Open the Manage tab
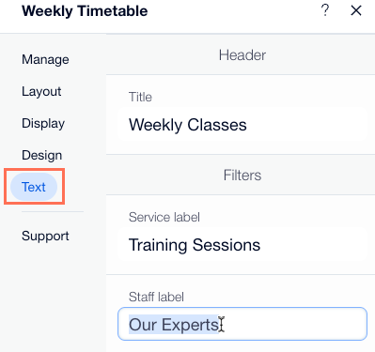 click(45, 59)
